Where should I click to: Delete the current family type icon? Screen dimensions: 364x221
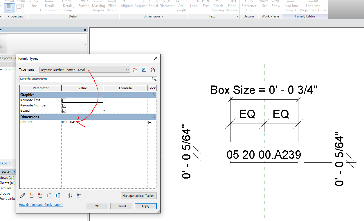[153, 70]
